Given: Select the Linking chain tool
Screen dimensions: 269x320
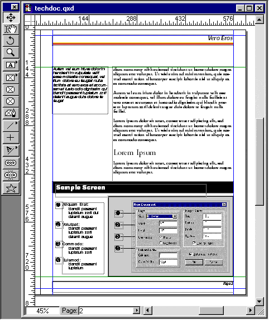Looking at the screenshot, I should click(x=11, y=163).
